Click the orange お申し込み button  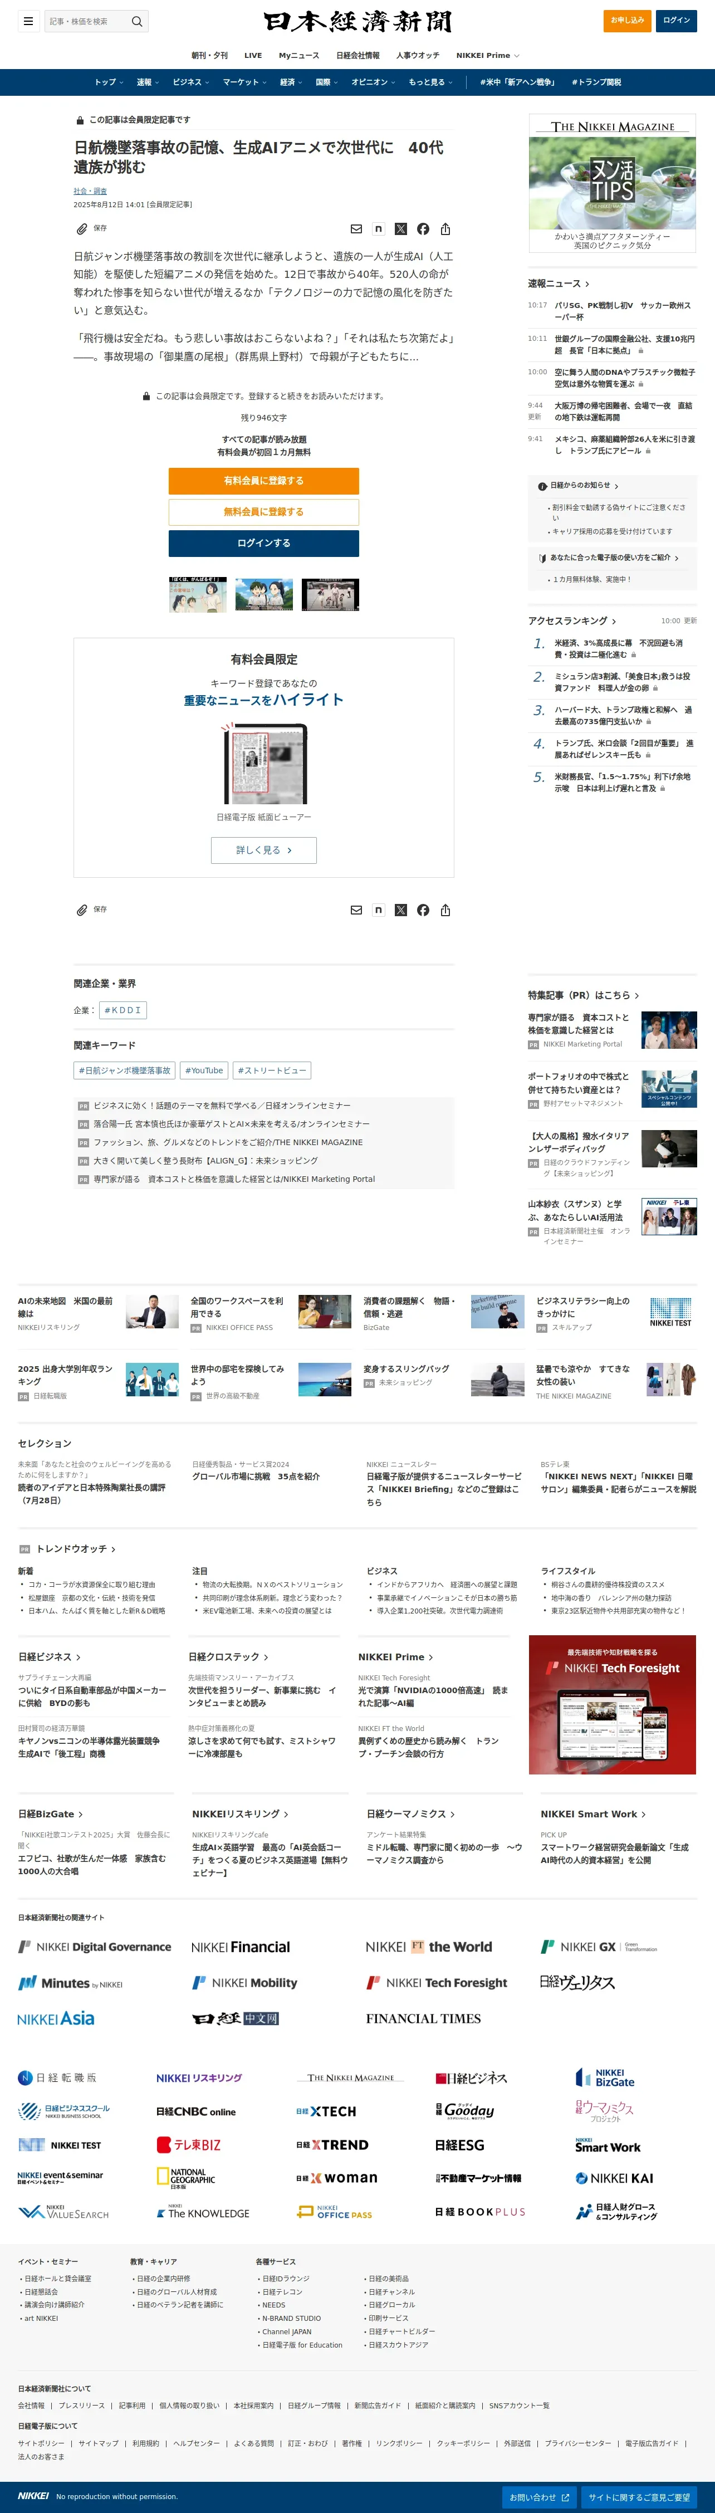627,21
